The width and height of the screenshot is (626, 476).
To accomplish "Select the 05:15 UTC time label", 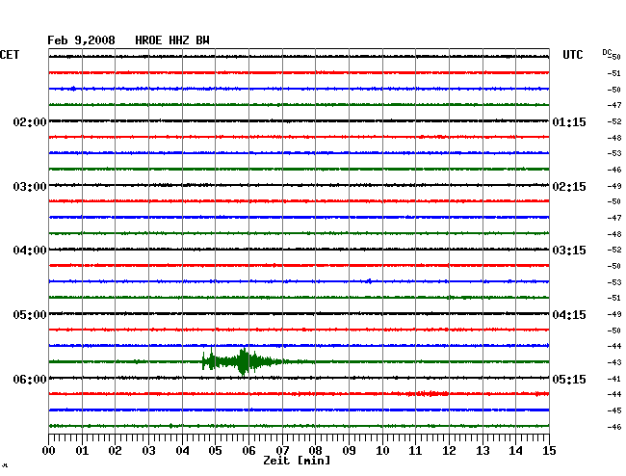I will [569, 379].
